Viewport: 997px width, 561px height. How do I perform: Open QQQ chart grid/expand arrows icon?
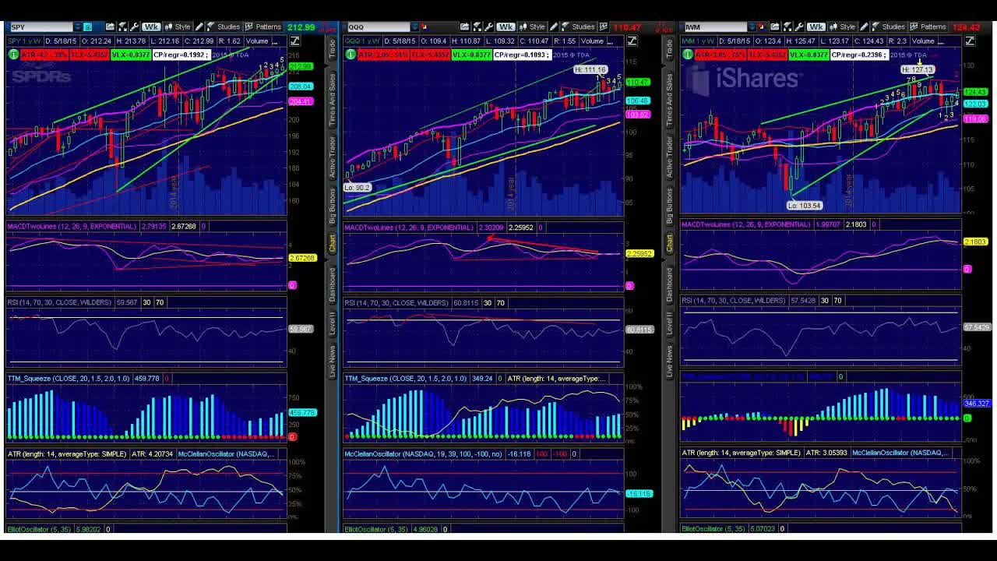point(477,26)
